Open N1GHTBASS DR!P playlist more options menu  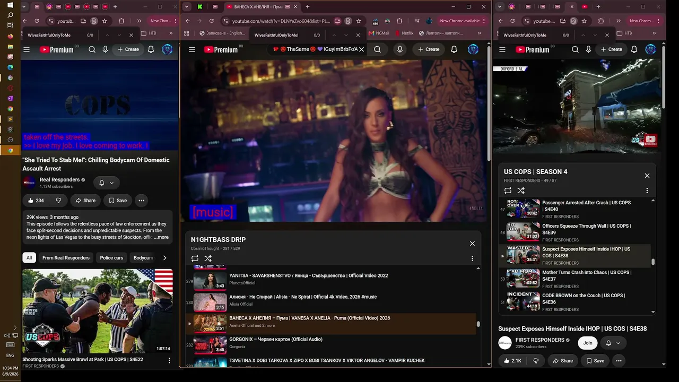pos(472,258)
